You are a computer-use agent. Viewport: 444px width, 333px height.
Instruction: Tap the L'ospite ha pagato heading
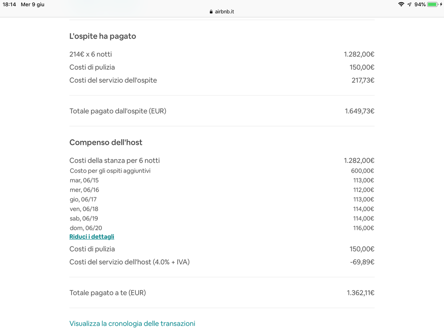[103, 36]
